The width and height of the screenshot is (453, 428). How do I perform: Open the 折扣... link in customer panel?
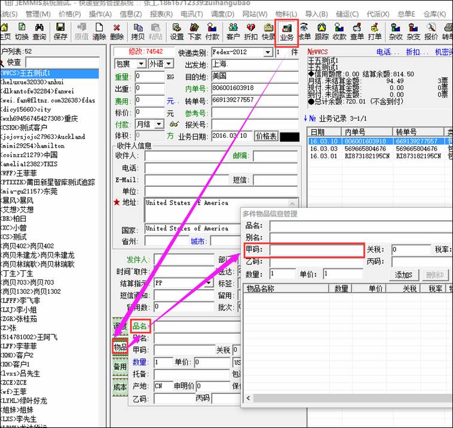(417, 52)
